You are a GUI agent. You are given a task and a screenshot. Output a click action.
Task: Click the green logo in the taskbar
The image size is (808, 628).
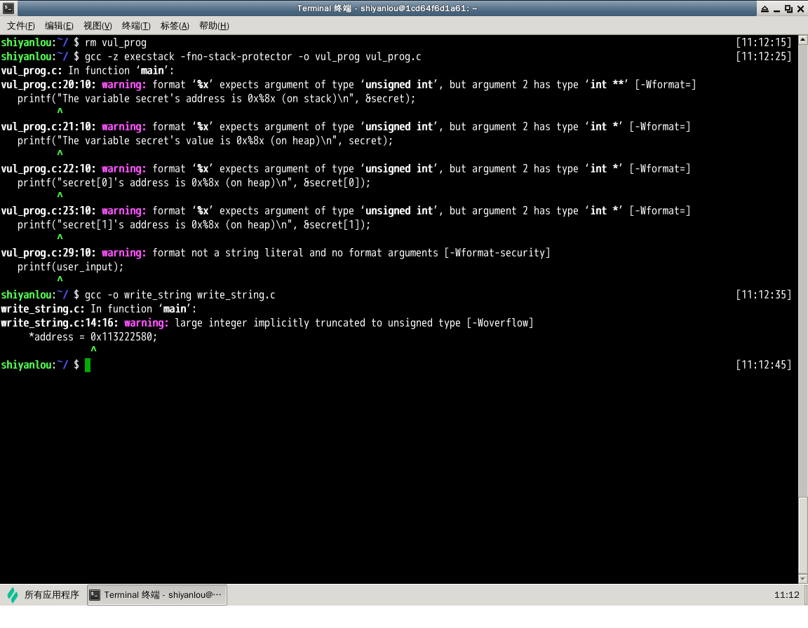(13, 595)
